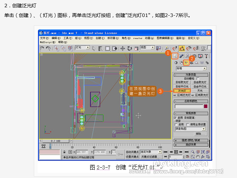
Task: Click the time slider 0 / 100
Action: click(x=56, y=141)
